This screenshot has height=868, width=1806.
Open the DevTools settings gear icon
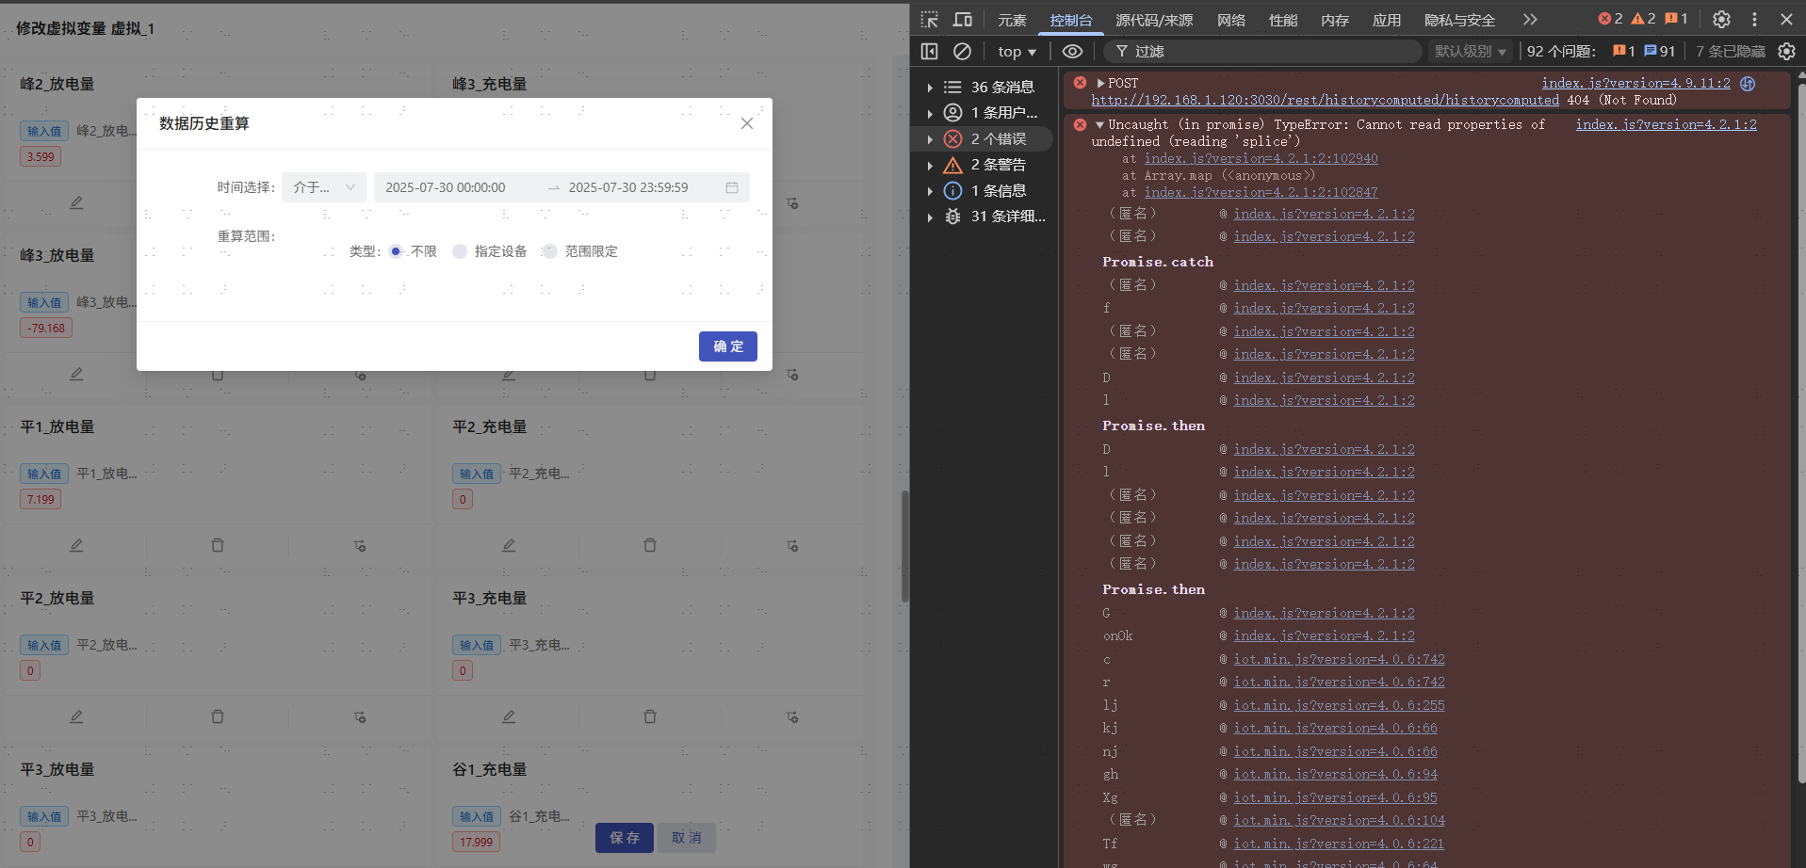(x=1721, y=19)
